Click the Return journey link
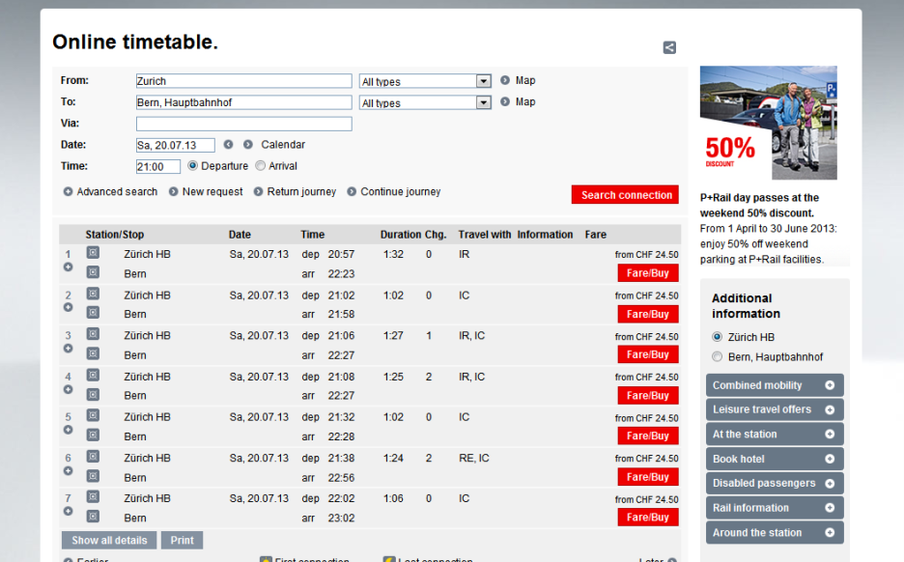The width and height of the screenshot is (904, 562). (301, 191)
